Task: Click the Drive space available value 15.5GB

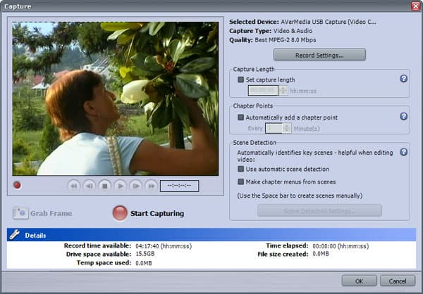Action: click(x=145, y=254)
